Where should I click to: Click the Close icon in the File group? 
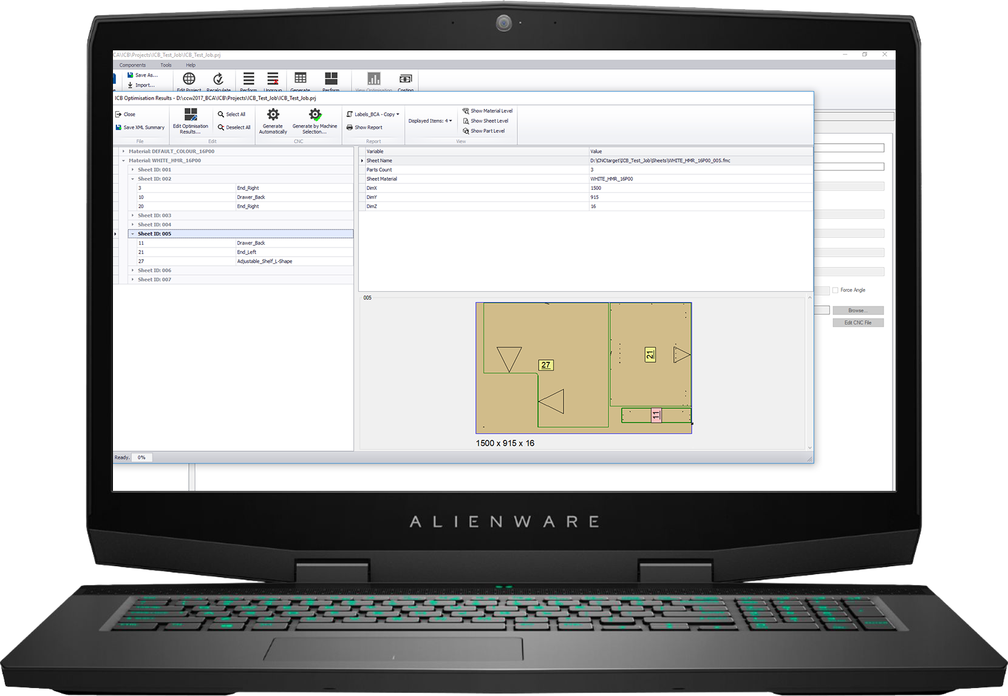(x=118, y=114)
